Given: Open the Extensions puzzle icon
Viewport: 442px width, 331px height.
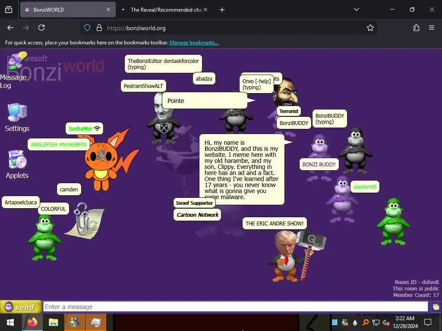Looking at the screenshot, I should [416, 28].
